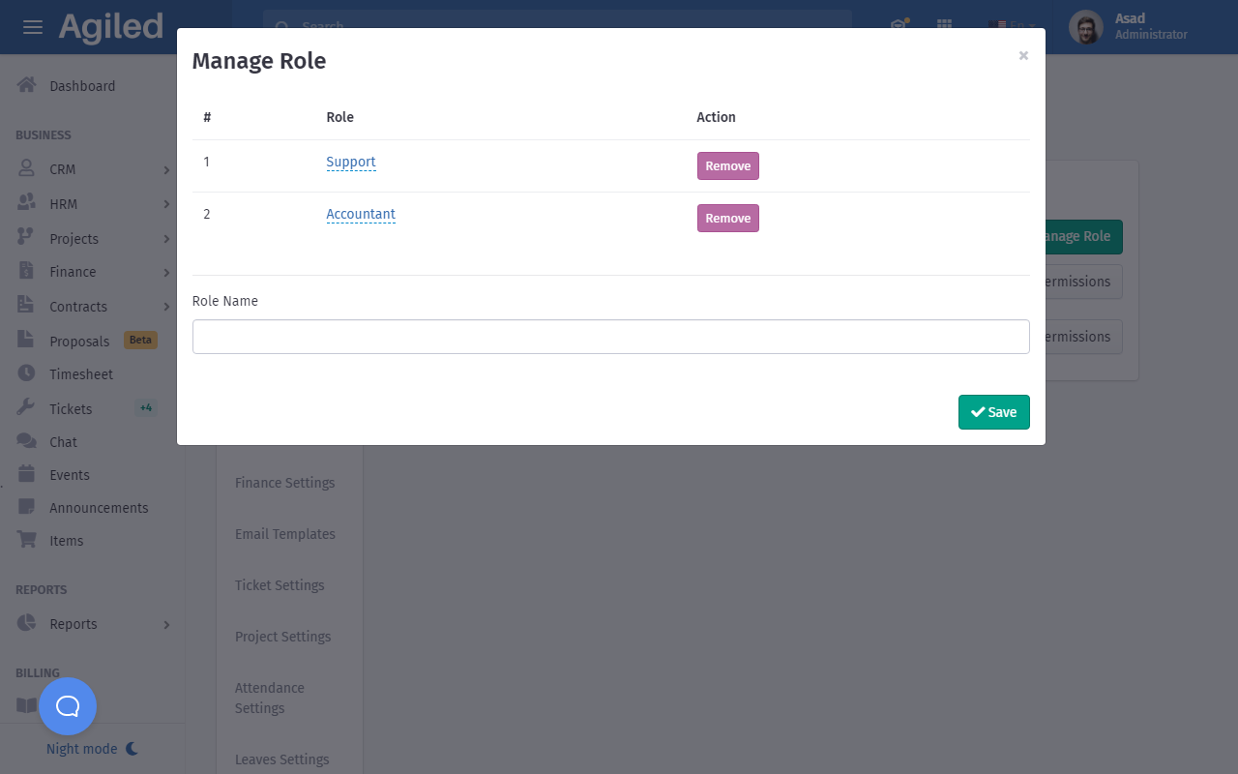The width and height of the screenshot is (1238, 774).
Task: Click the Items shopping cart icon
Action: click(x=27, y=540)
